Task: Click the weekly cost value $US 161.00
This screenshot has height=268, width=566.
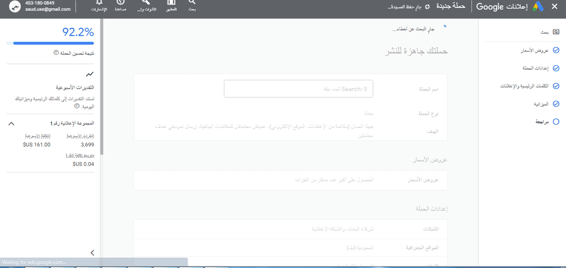Action: tap(37, 145)
